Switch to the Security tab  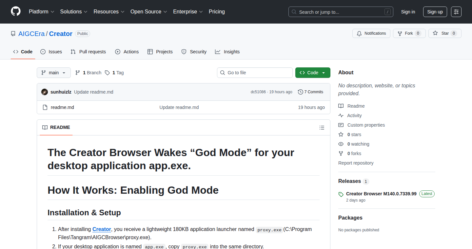(194, 52)
